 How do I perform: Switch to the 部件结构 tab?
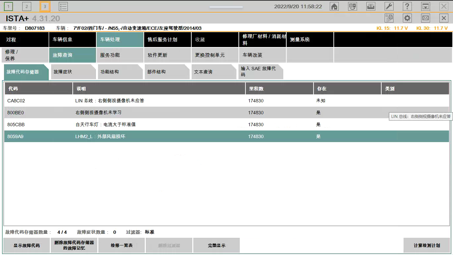tap(167, 72)
